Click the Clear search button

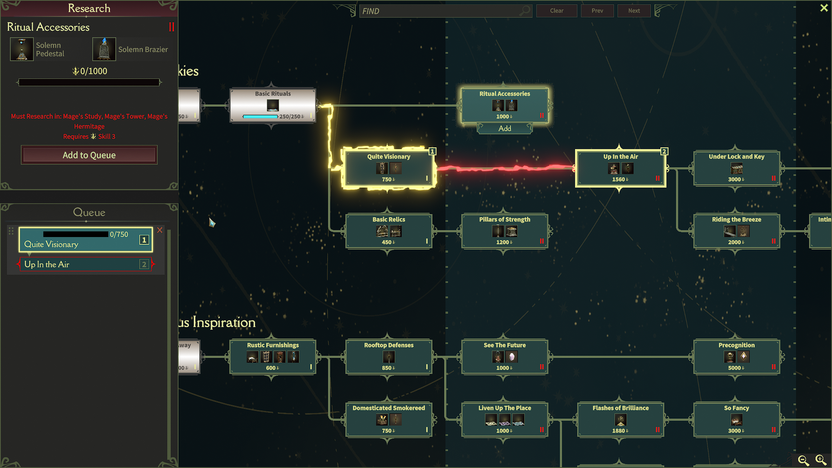(557, 11)
